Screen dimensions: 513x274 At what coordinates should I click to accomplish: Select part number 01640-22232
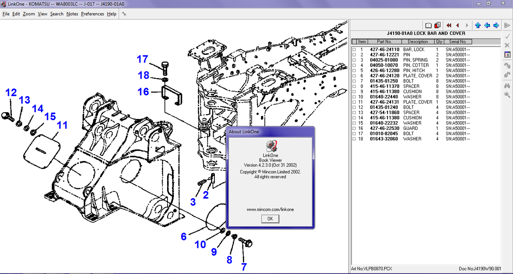[x=384, y=123]
